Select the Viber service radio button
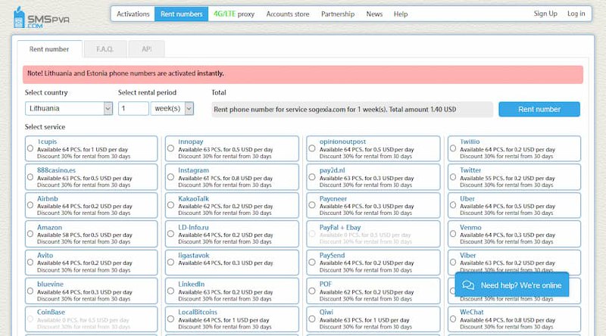Viewport: 606px width, 336px height. tap(452, 263)
